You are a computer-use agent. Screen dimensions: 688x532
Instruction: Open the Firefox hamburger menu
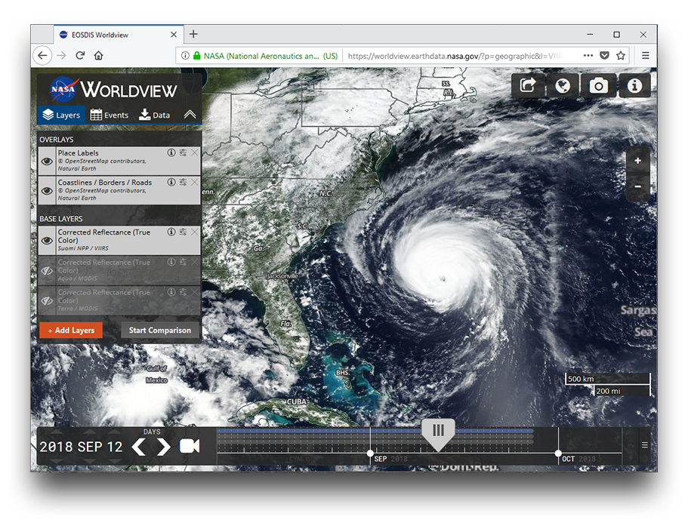coord(646,55)
